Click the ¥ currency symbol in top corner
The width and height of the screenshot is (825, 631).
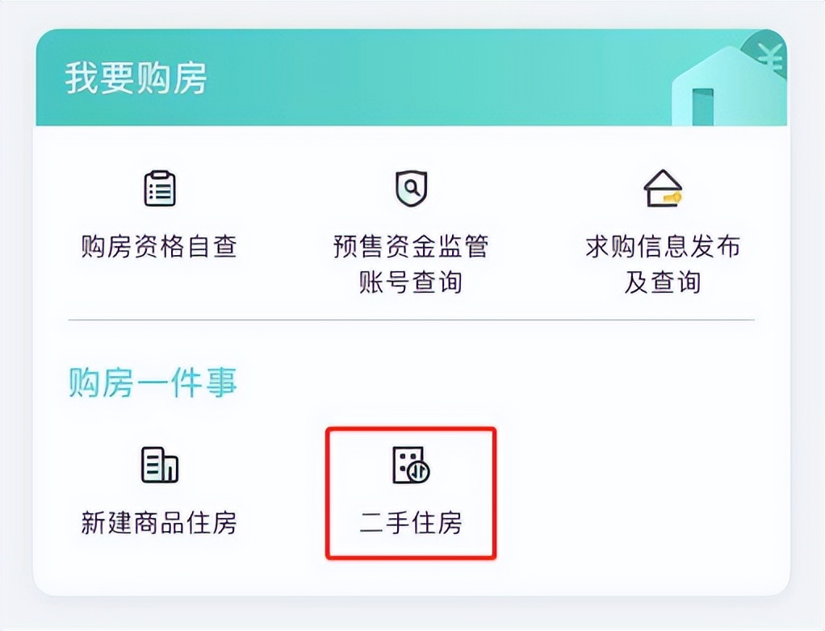pyautogui.click(x=769, y=58)
